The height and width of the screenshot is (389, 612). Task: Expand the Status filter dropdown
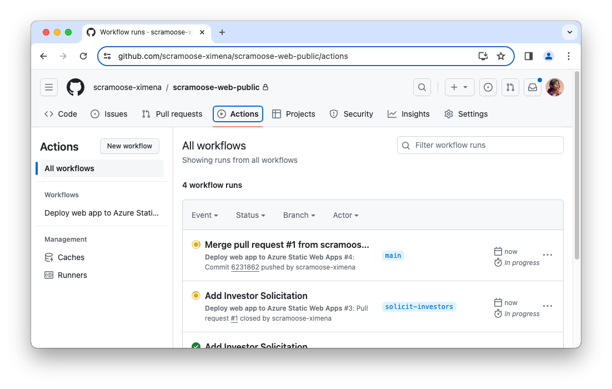click(x=250, y=215)
